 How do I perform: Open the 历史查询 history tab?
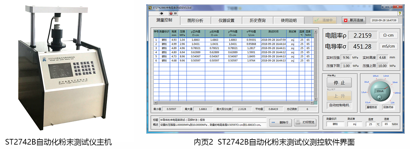point(257,20)
